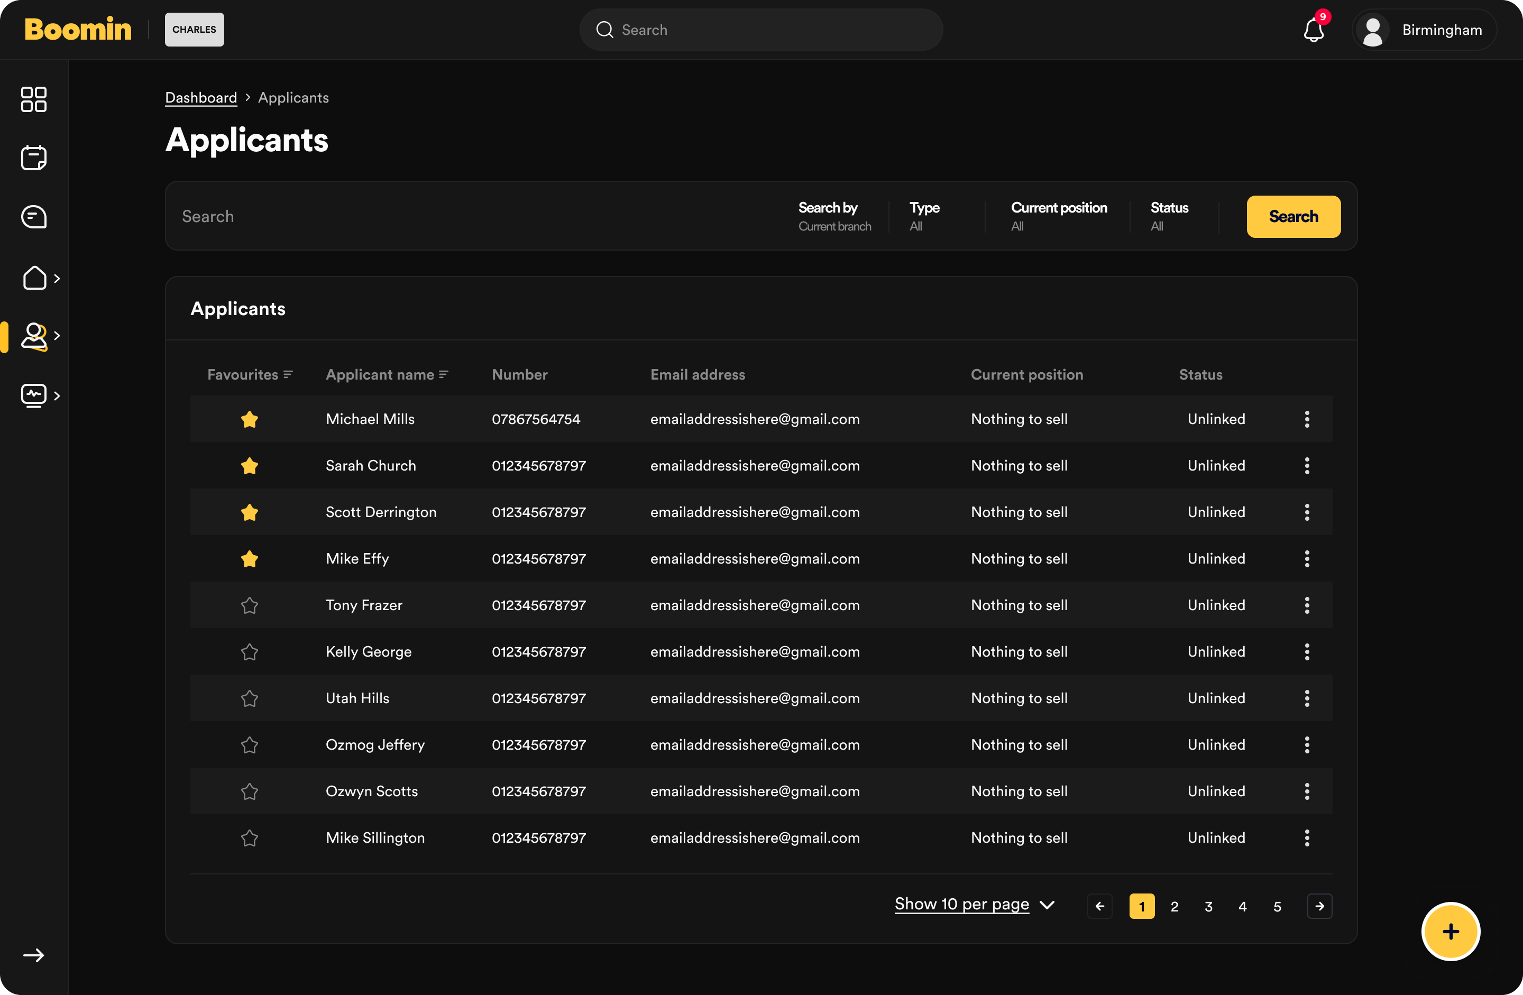1523x995 pixels.
Task: Open row options for Utah Hills
Action: pos(1307,698)
